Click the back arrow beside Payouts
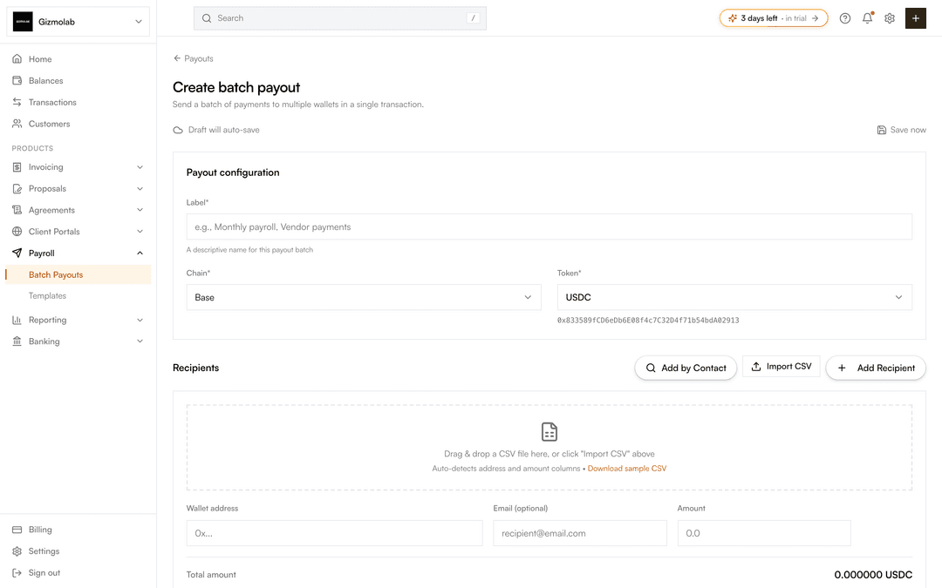942x588 pixels. 176,58
